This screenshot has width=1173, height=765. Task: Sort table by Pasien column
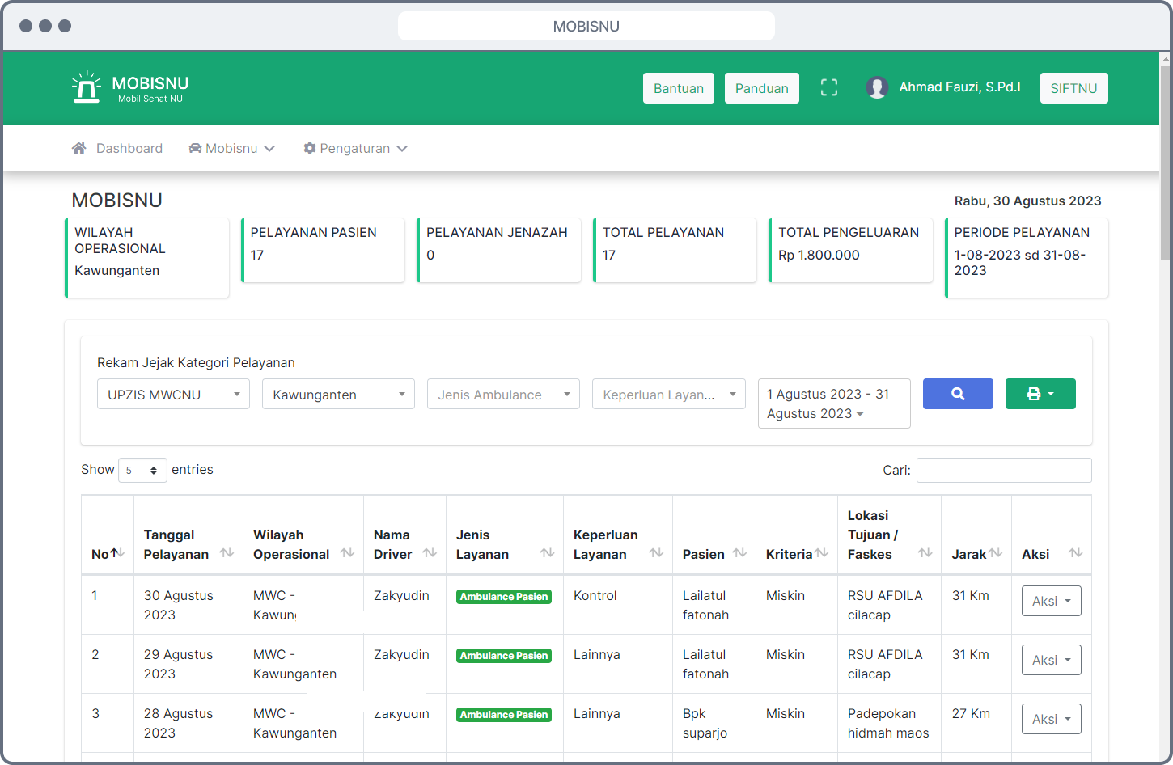pyautogui.click(x=714, y=554)
